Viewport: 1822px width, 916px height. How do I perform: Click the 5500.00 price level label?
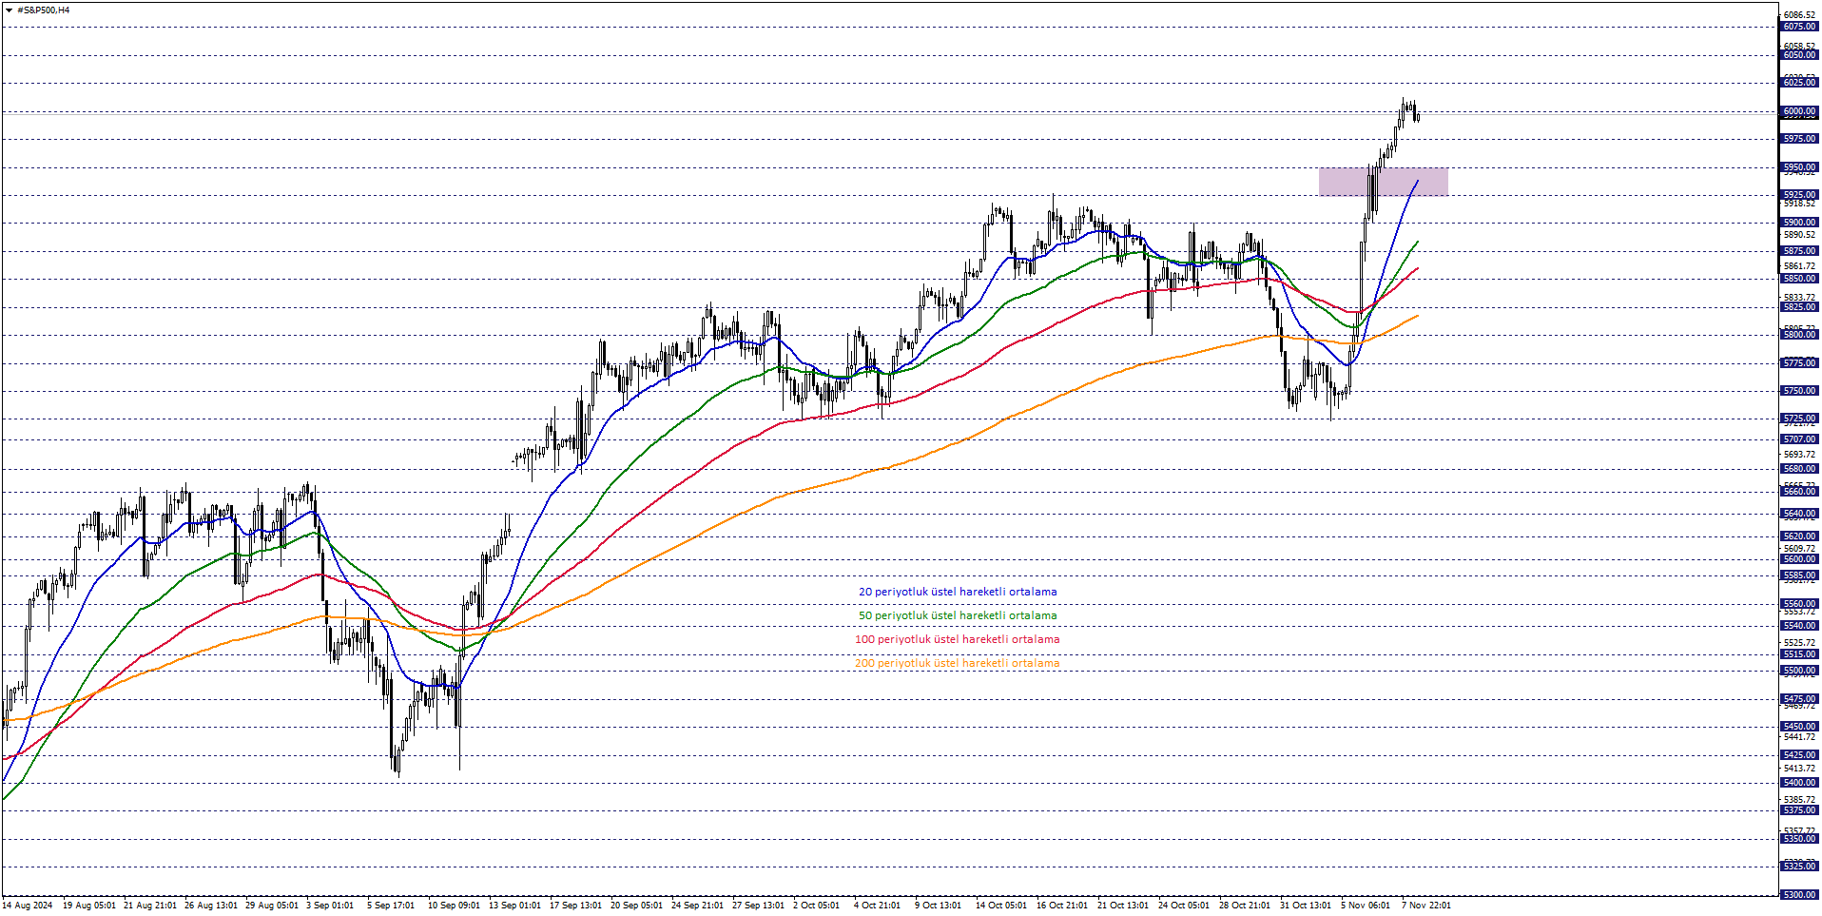tap(1799, 671)
